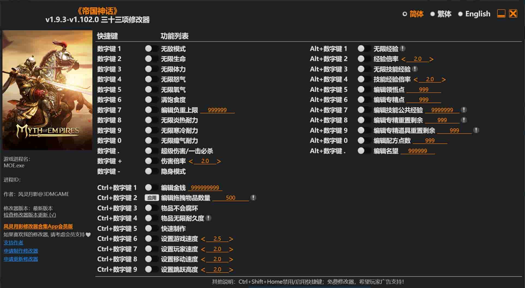Viewport: 525px width, 288px height.
Task: Toggle 快速制作 quick crafting
Action: tap(152, 228)
